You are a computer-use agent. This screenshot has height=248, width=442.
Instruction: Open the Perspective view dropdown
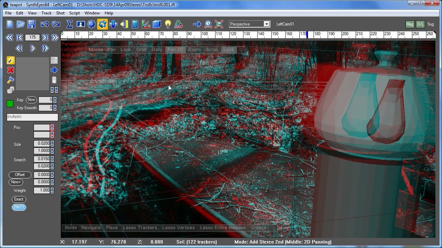point(249,24)
